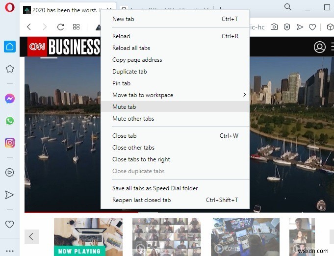This screenshot has width=334, height=256.
Task: Click the forward navigation arrow
Action: click(x=45, y=27)
